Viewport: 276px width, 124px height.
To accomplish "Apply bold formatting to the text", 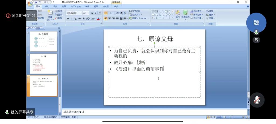I will [x=68, y=19].
